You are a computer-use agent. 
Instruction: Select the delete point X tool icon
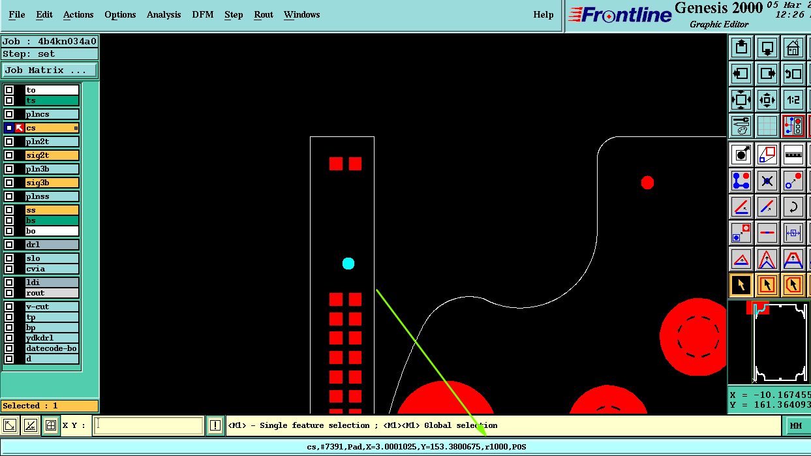coord(767,181)
